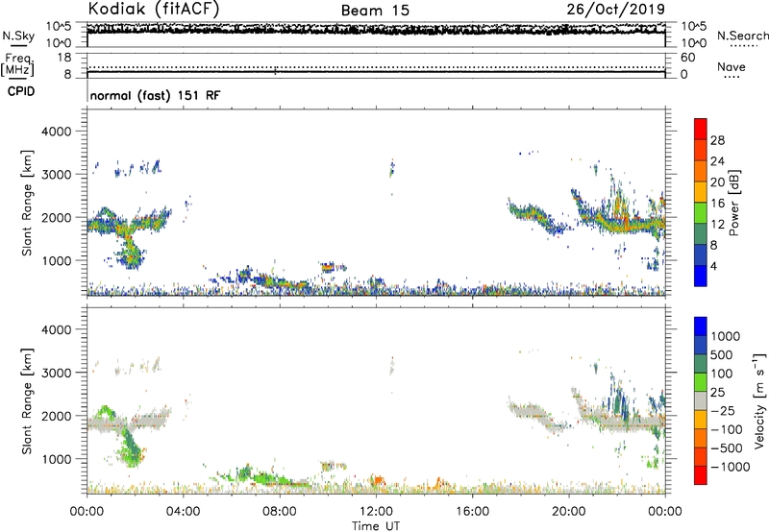Click the 'Nave' legend label
This screenshot has width=769, height=532.
click(732, 66)
